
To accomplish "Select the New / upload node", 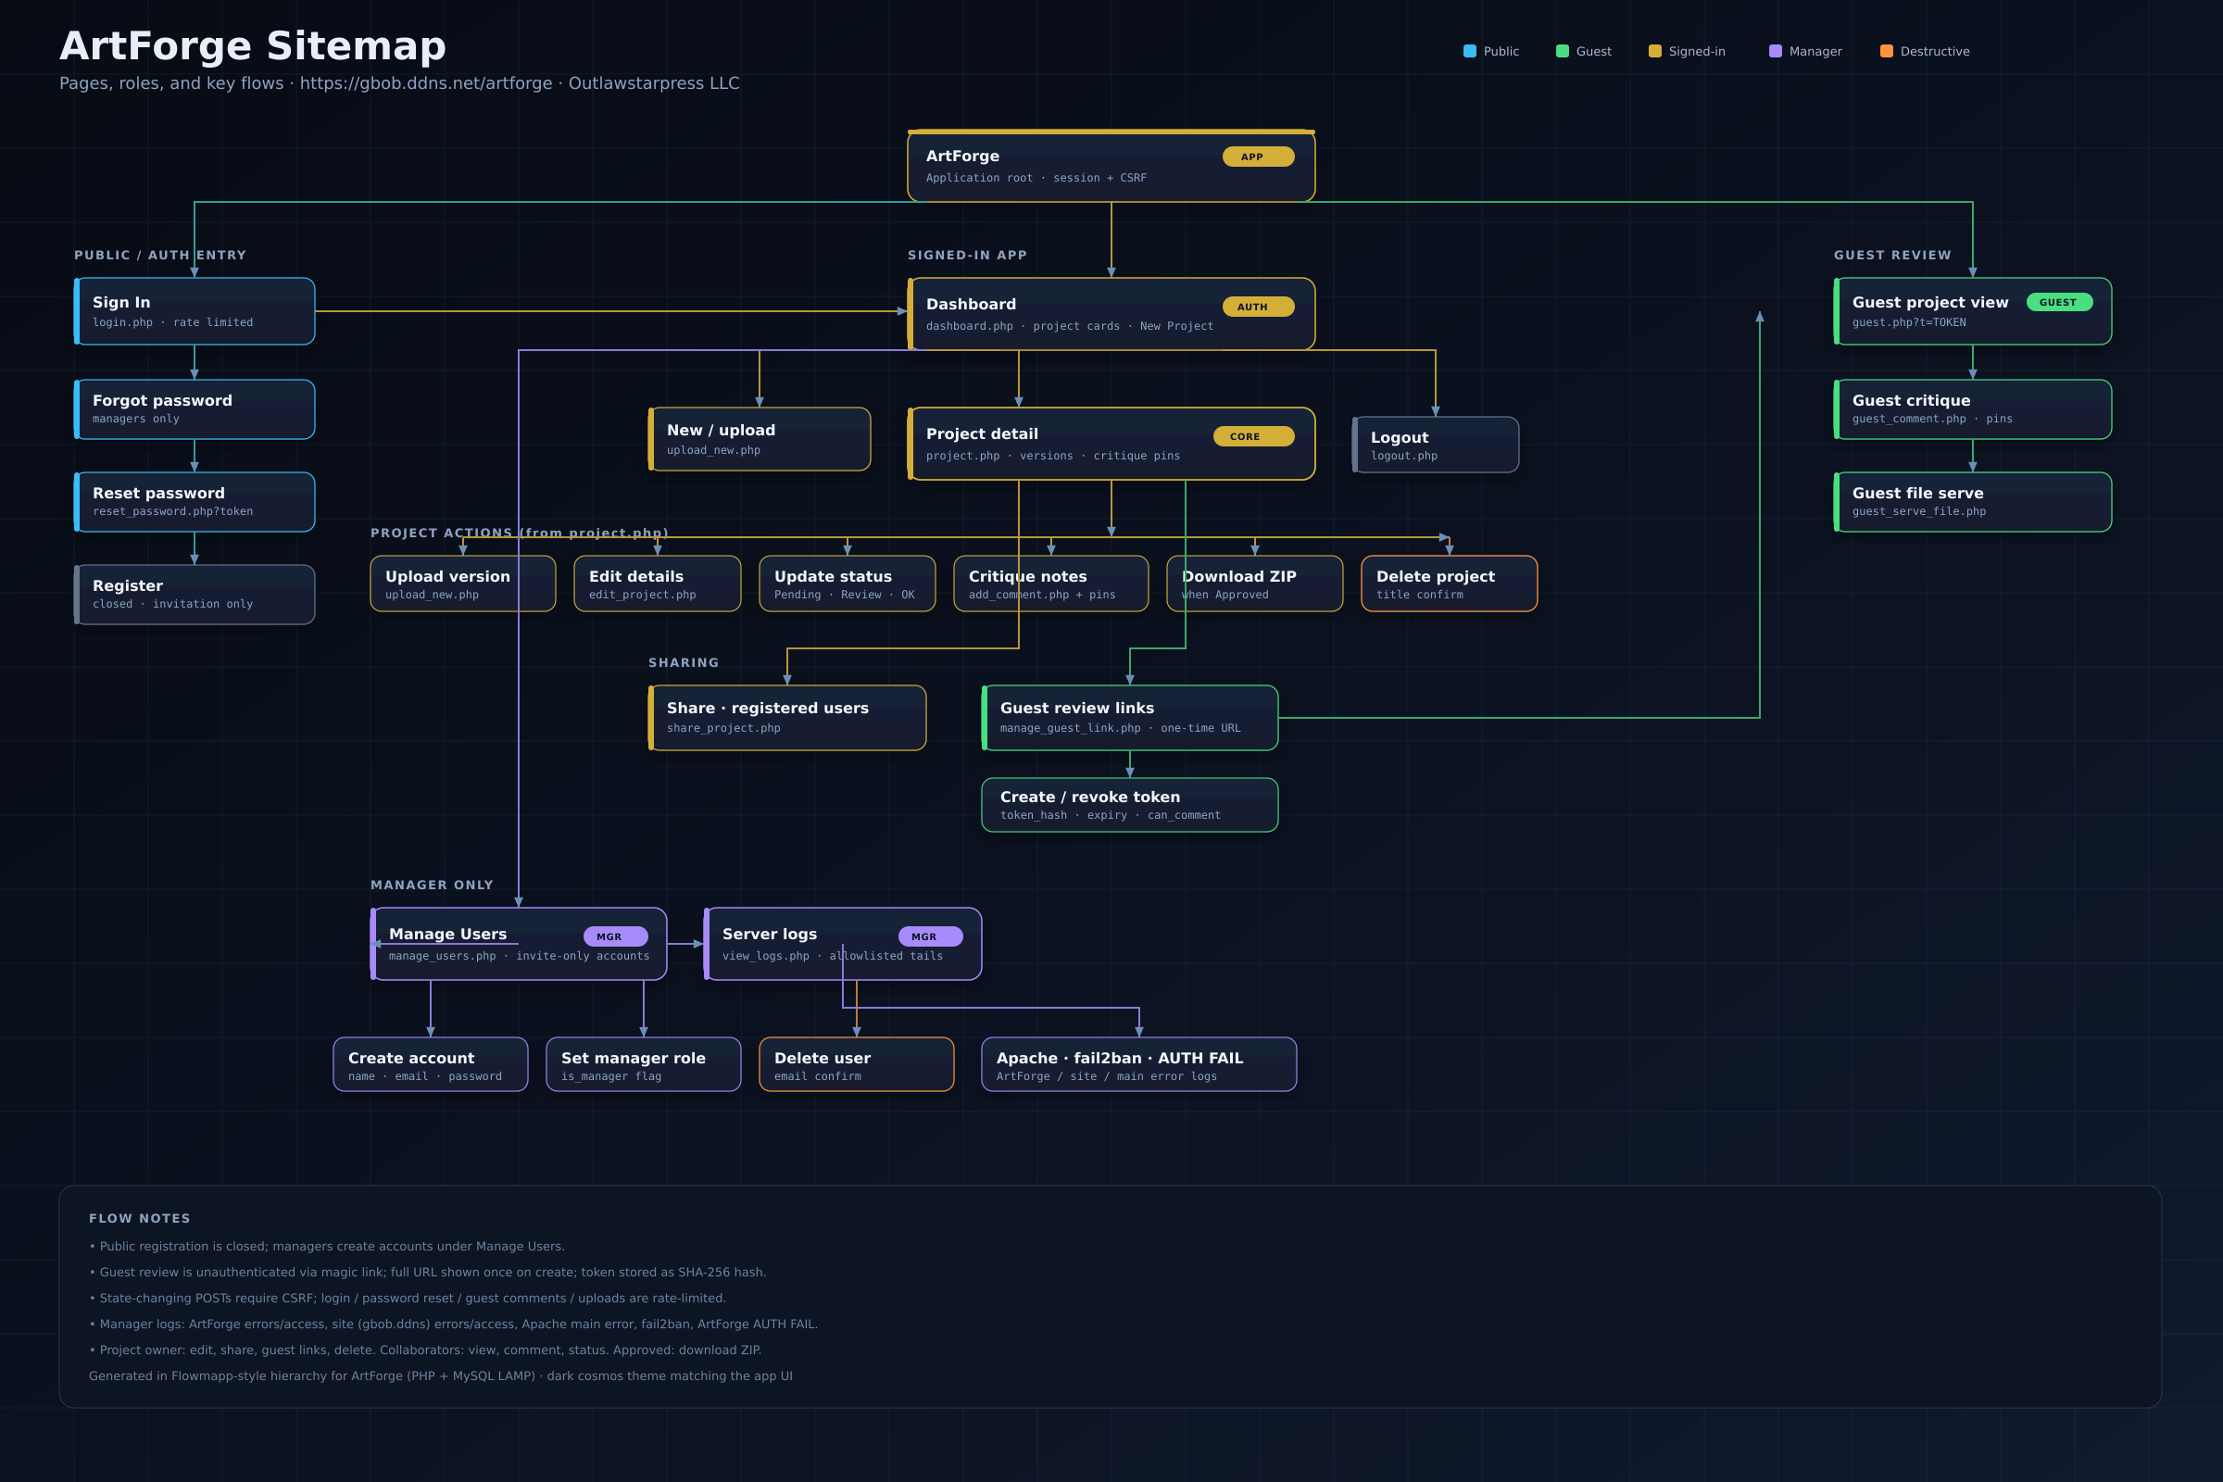I will (x=759, y=438).
